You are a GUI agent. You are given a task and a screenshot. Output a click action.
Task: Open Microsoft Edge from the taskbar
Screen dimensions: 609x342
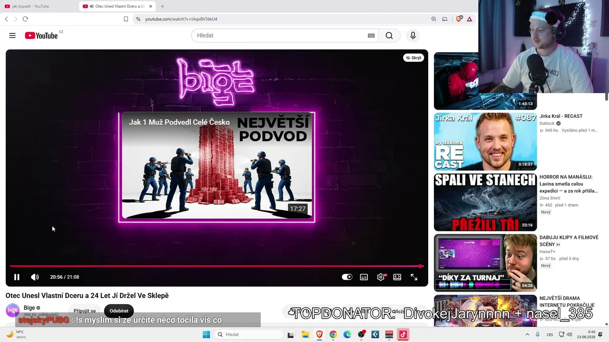tap(347, 334)
